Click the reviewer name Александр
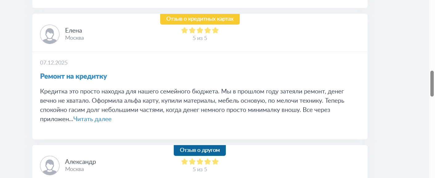Viewport: 435px width, 178px height. point(80,162)
